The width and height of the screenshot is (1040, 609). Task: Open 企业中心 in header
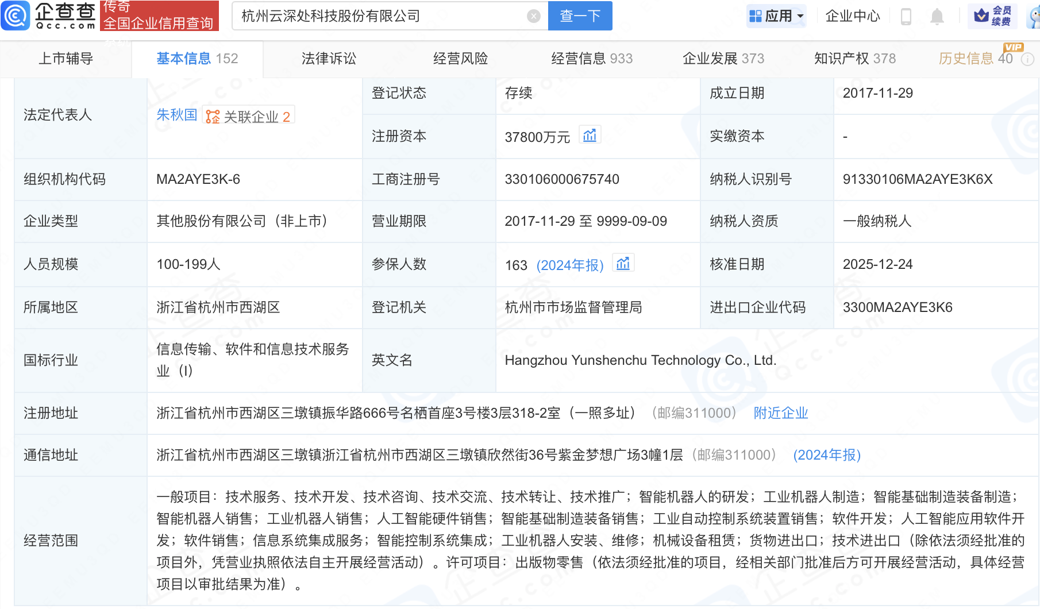[x=852, y=16]
